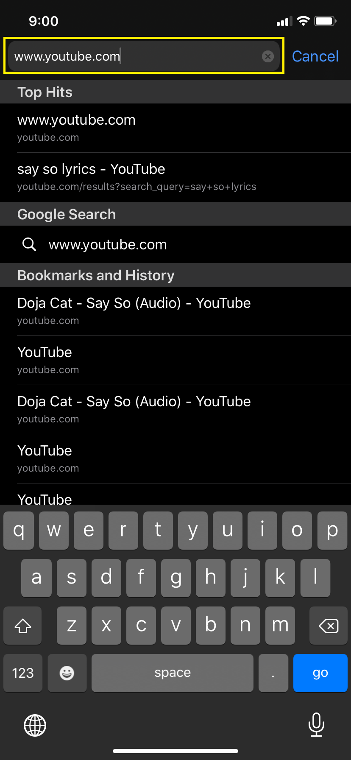This screenshot has width=351, height=760.
Task: Start dictation with the microphone icon
Action: [x=316, y=724]
